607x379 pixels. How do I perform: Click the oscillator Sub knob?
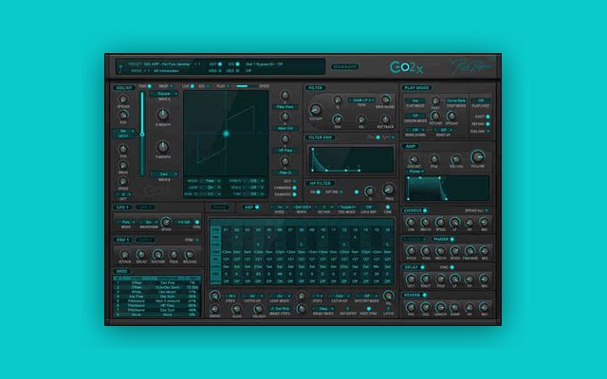coord(123,116)
